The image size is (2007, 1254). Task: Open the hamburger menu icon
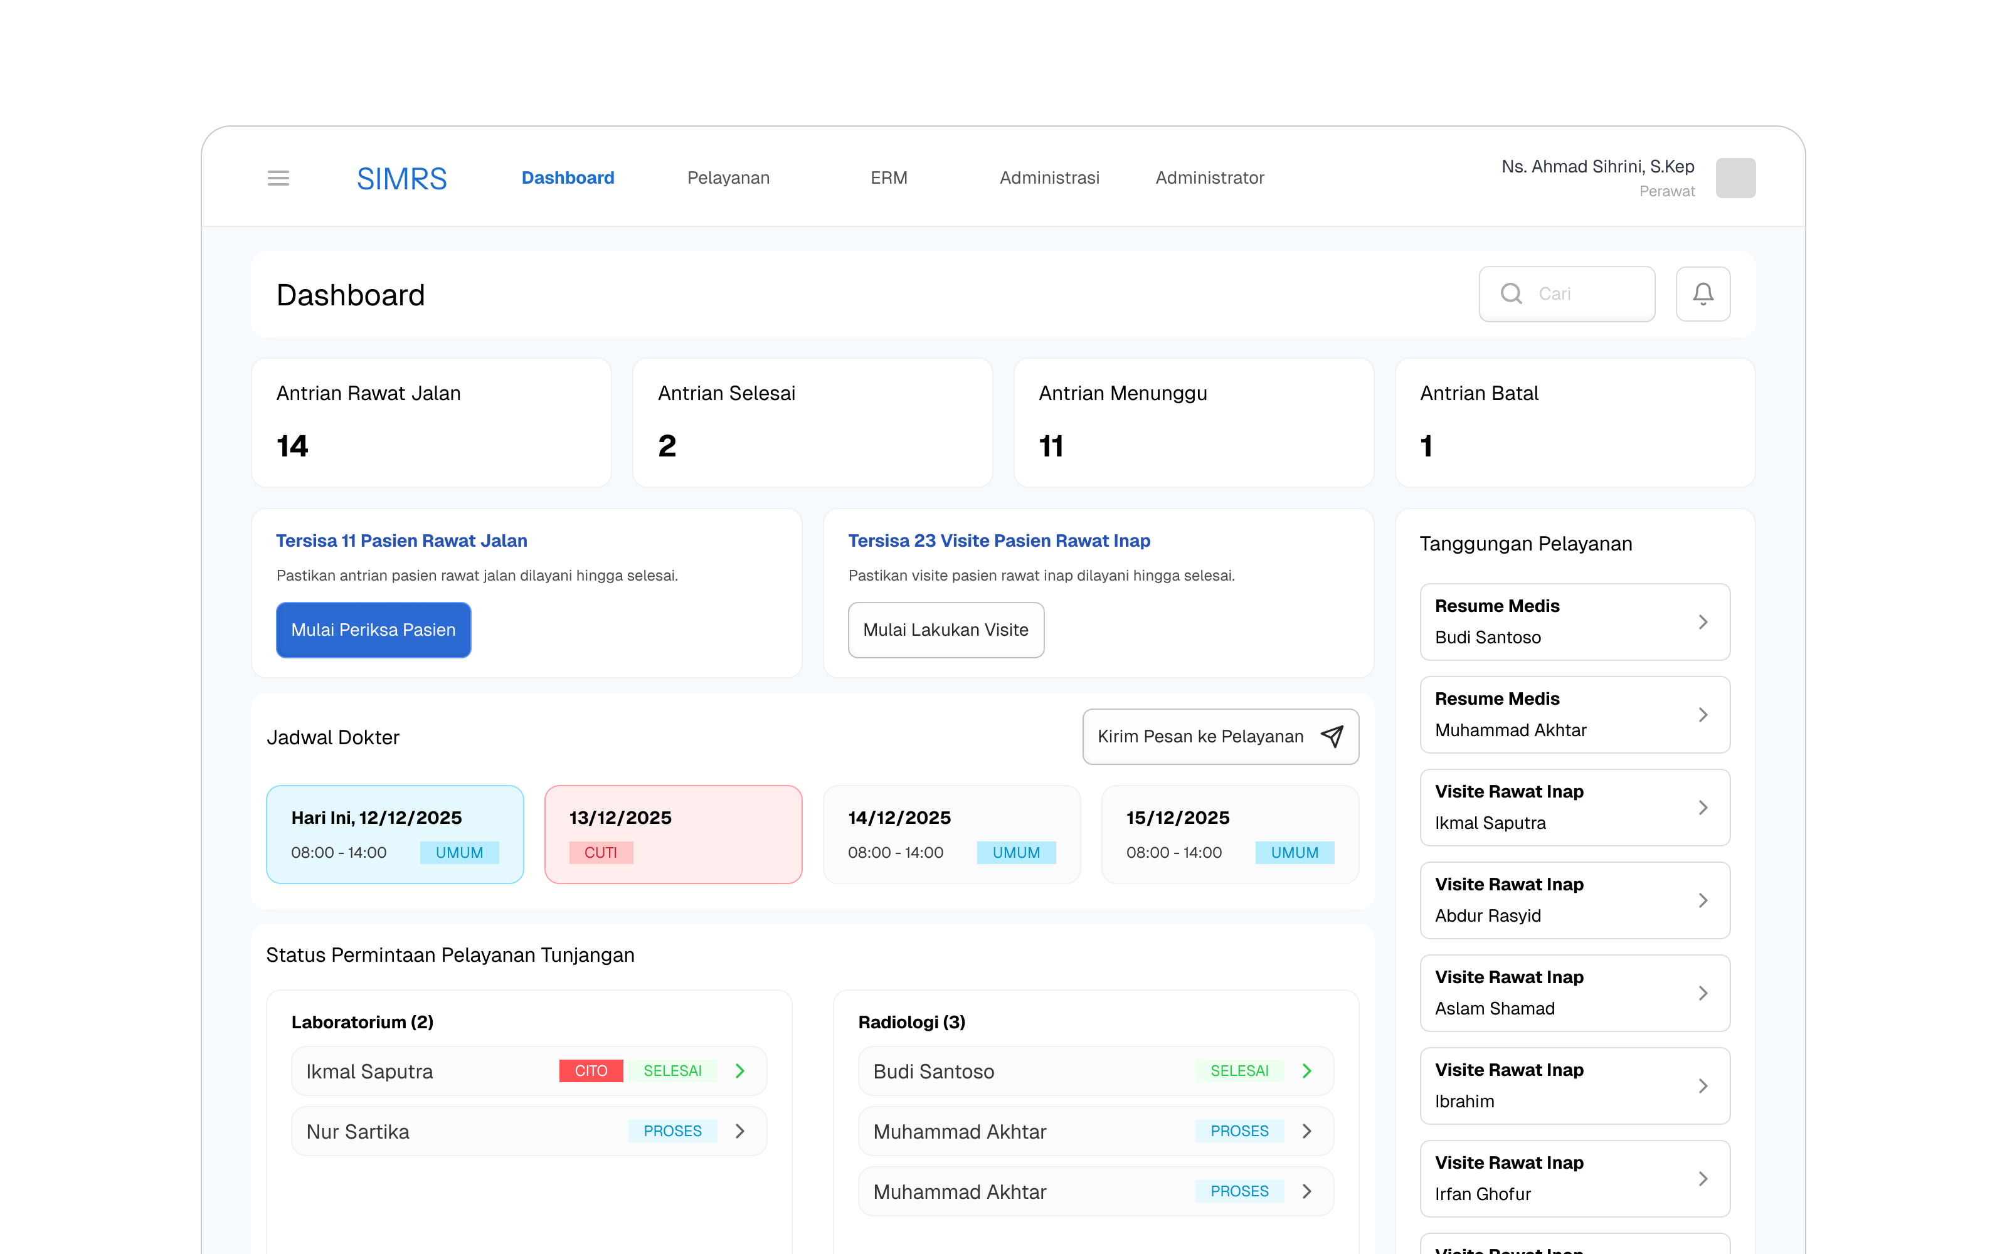click(278, 177)
